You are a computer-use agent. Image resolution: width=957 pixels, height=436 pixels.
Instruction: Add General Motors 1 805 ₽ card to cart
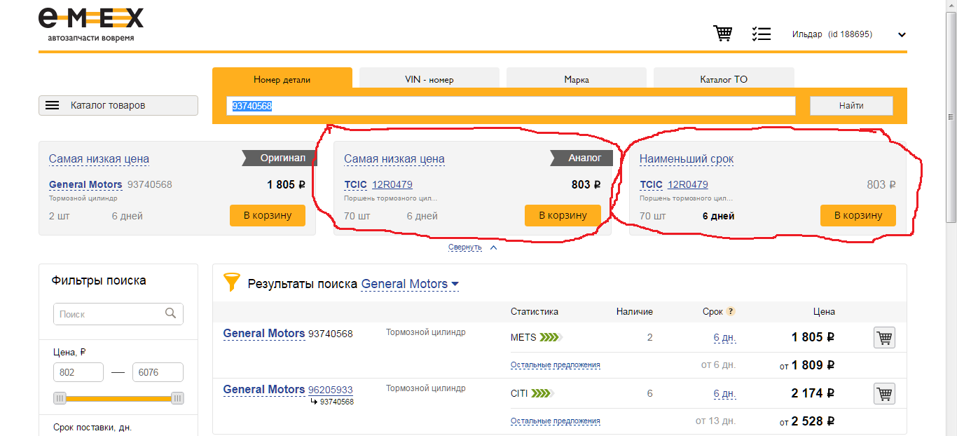click(x=268, y=215)
